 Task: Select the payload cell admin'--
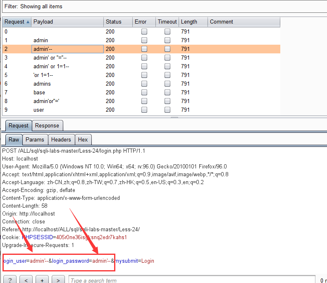(67, 49)
